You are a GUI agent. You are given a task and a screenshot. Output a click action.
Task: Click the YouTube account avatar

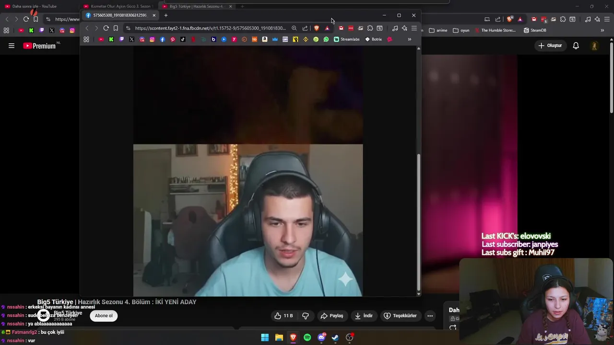coord(594,46)
